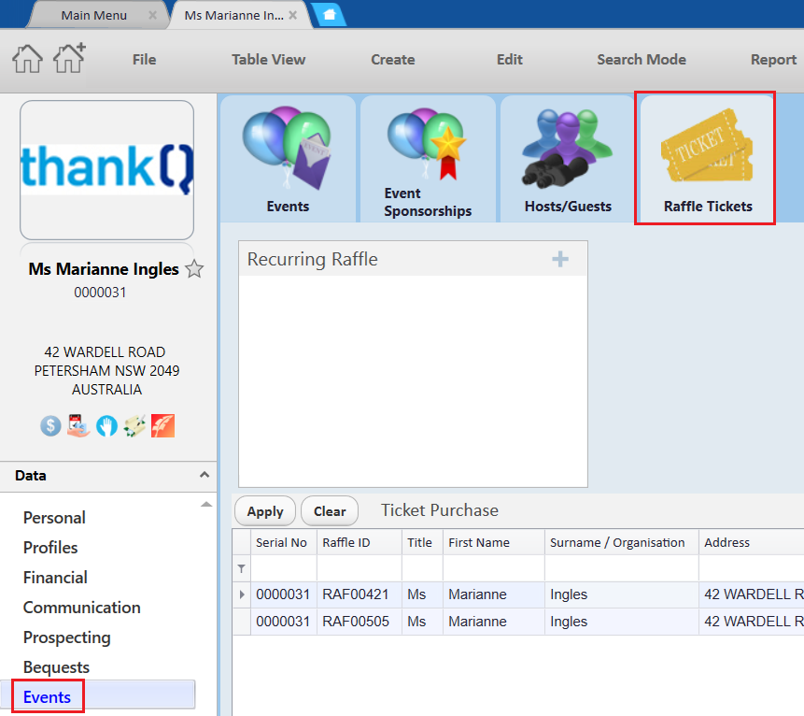Expand the RAF00421 row arrow
The height and width of the screenshot is (716, 804).
coord(242,594)
